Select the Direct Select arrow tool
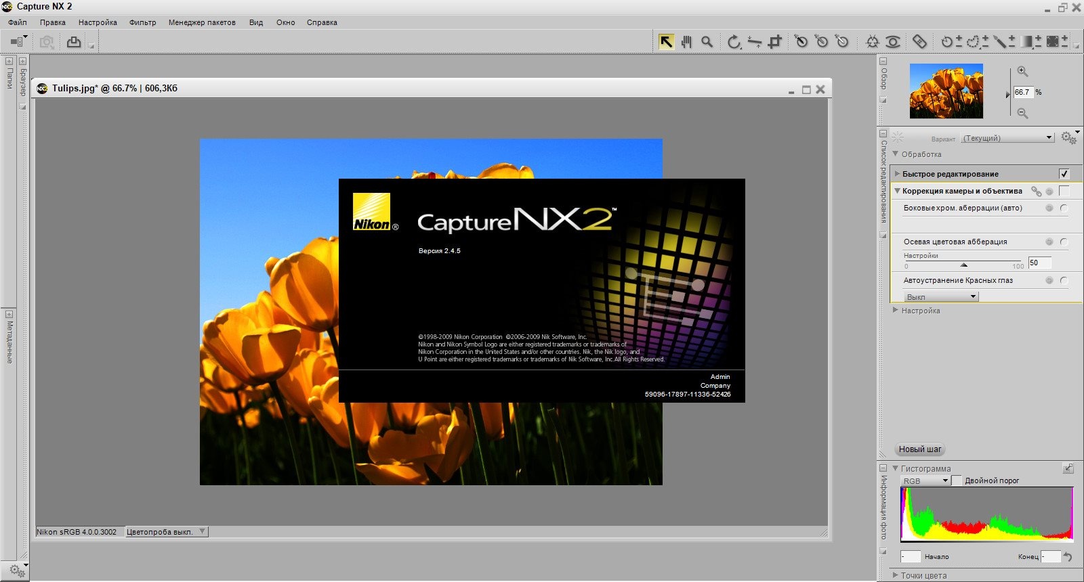 667,42
